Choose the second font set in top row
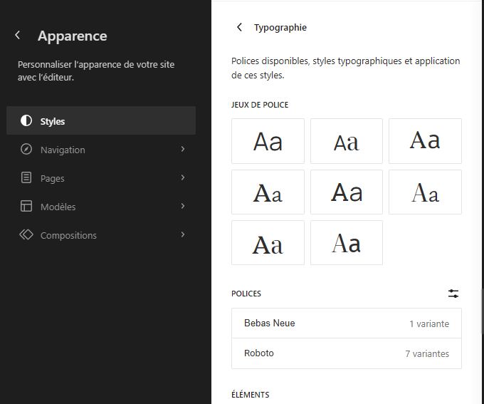The image size is (484, 404). click(x=347, y=141)
